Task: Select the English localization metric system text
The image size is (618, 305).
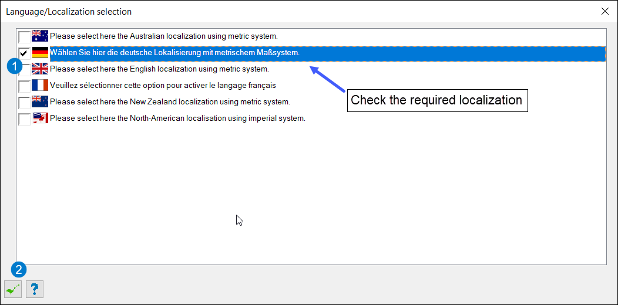Action: (160, 69)
